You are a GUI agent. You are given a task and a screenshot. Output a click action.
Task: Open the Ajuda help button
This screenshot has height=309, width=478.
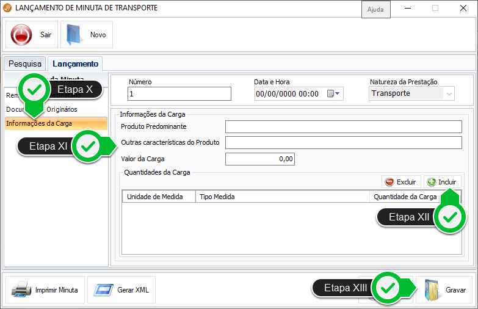pyautogui.click(x=375, y=10)
